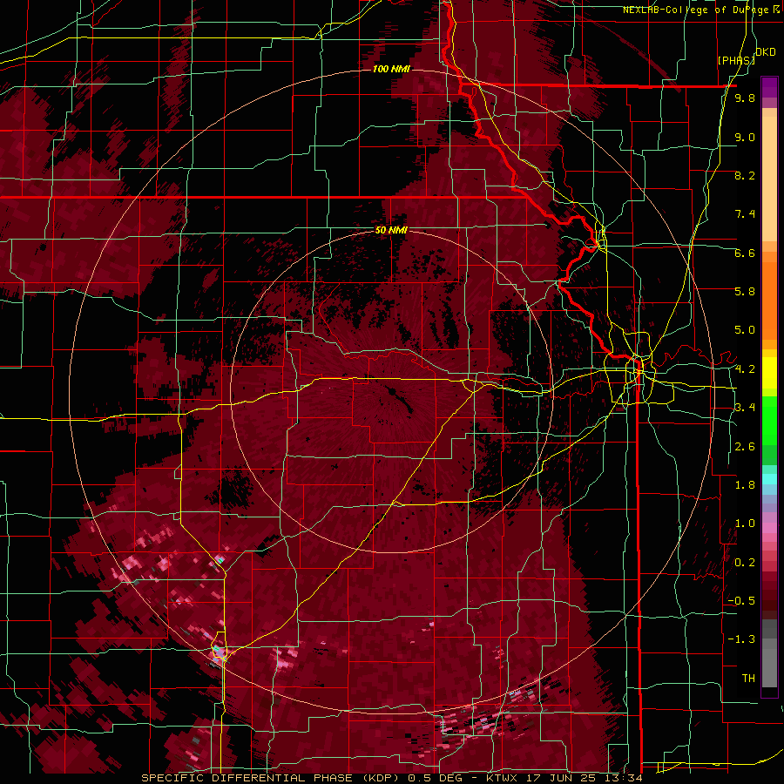784x784 pixels.
Task: Click the 2.6 value on the color scale
Action: pyautogui.click(x=745, y=447)
